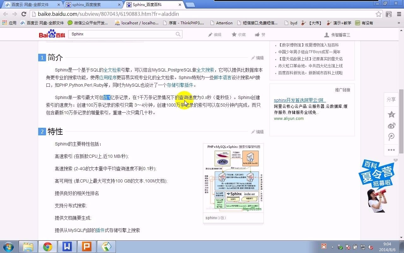Screen dimensions: 404x253
Task: Follow the 存储引擎插件 link
Action: click(180, 85)
